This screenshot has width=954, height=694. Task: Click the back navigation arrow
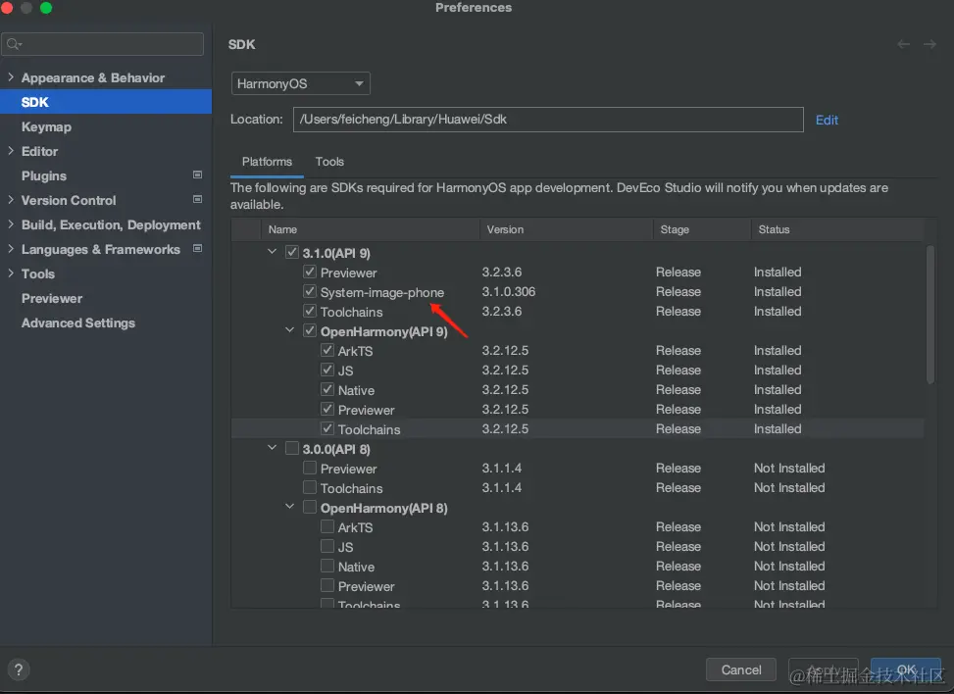click(904, 45)
